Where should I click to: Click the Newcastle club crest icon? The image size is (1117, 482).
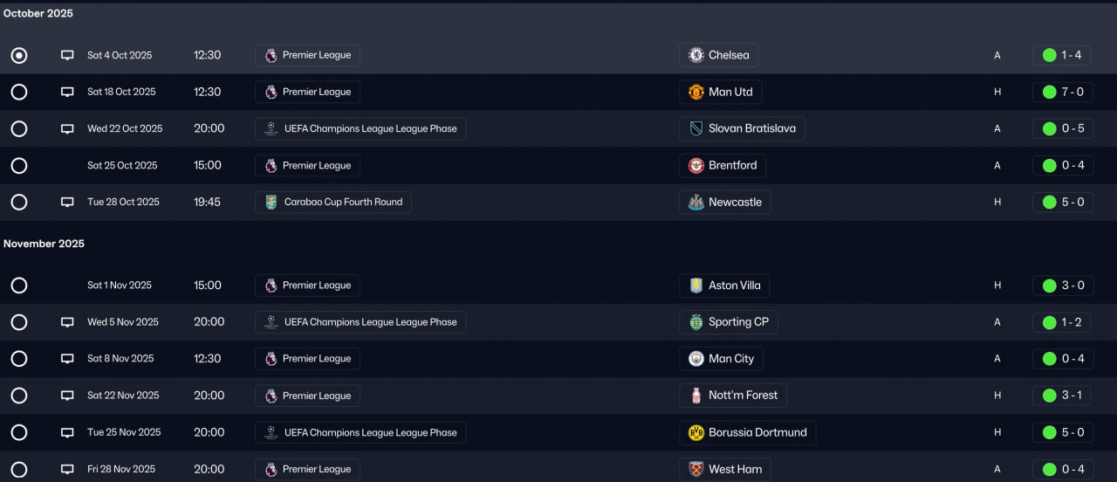696,202
